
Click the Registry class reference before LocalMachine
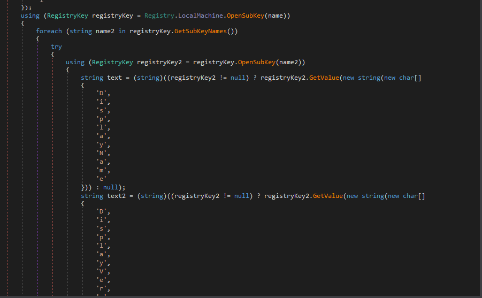coord(159,16)
